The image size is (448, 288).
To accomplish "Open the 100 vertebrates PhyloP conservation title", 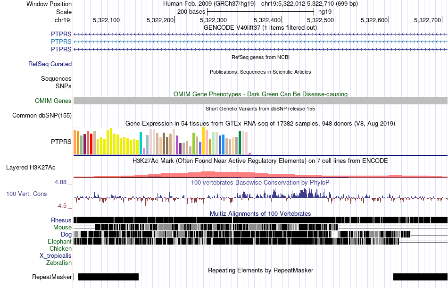I will point(260,182).
